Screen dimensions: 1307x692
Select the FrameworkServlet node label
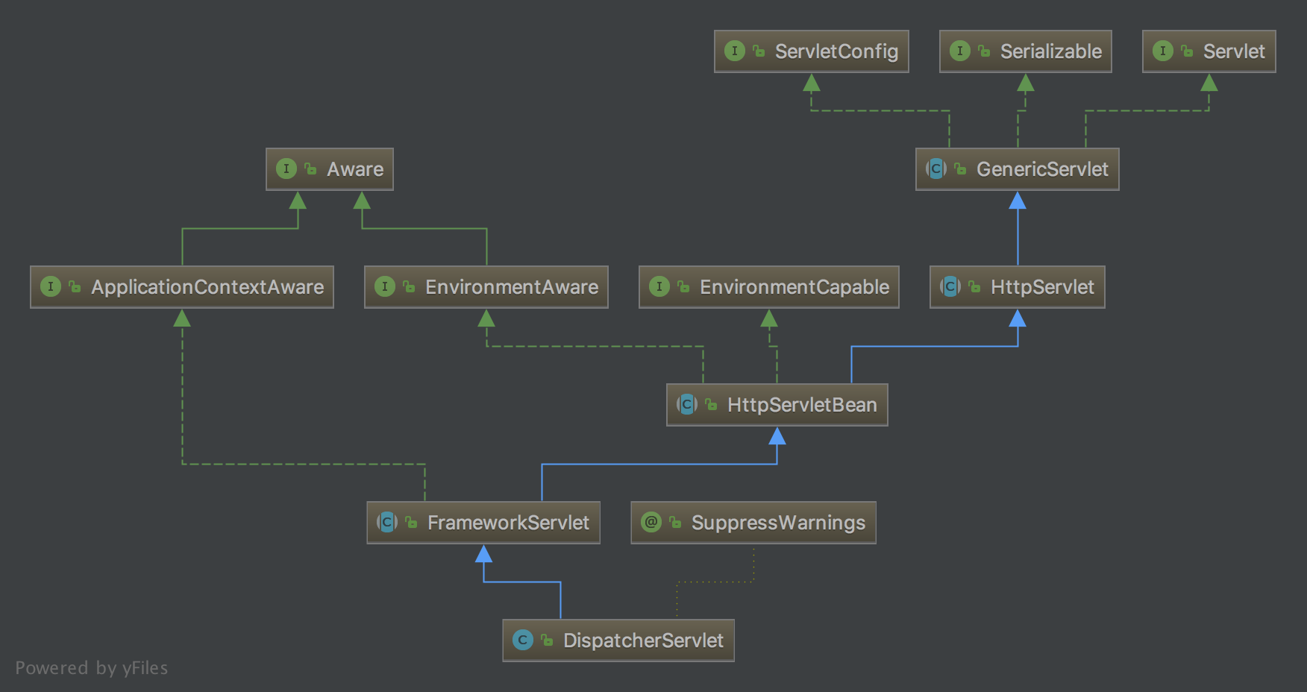508,523
